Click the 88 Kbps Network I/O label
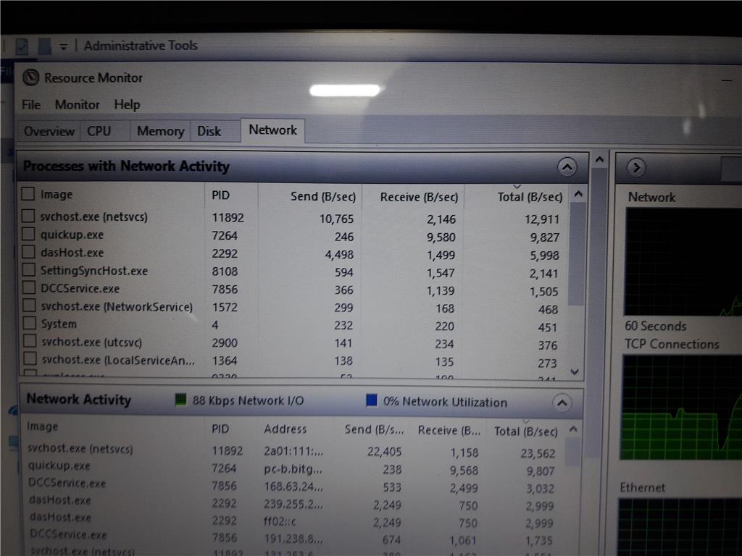The image size is (742, 556). [248, 400]
